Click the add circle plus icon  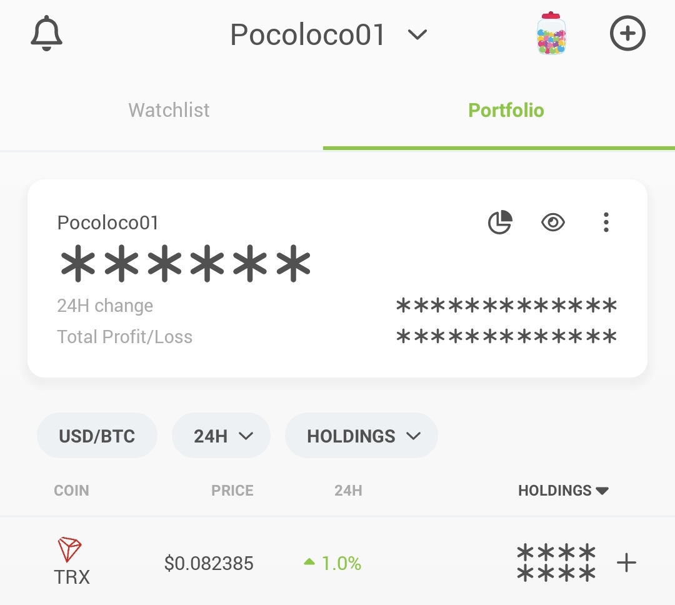tap(627, 33)
